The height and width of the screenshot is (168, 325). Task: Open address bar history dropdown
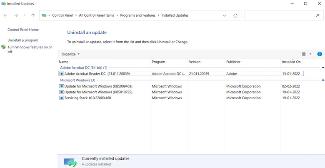224,15
